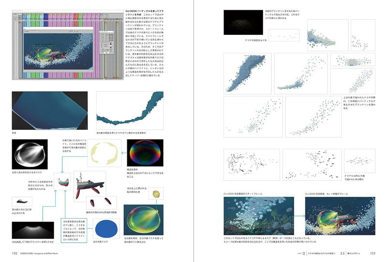Click the chapter number 2-5 in footer
Screen dimensions: 387x262
(342, 253)
